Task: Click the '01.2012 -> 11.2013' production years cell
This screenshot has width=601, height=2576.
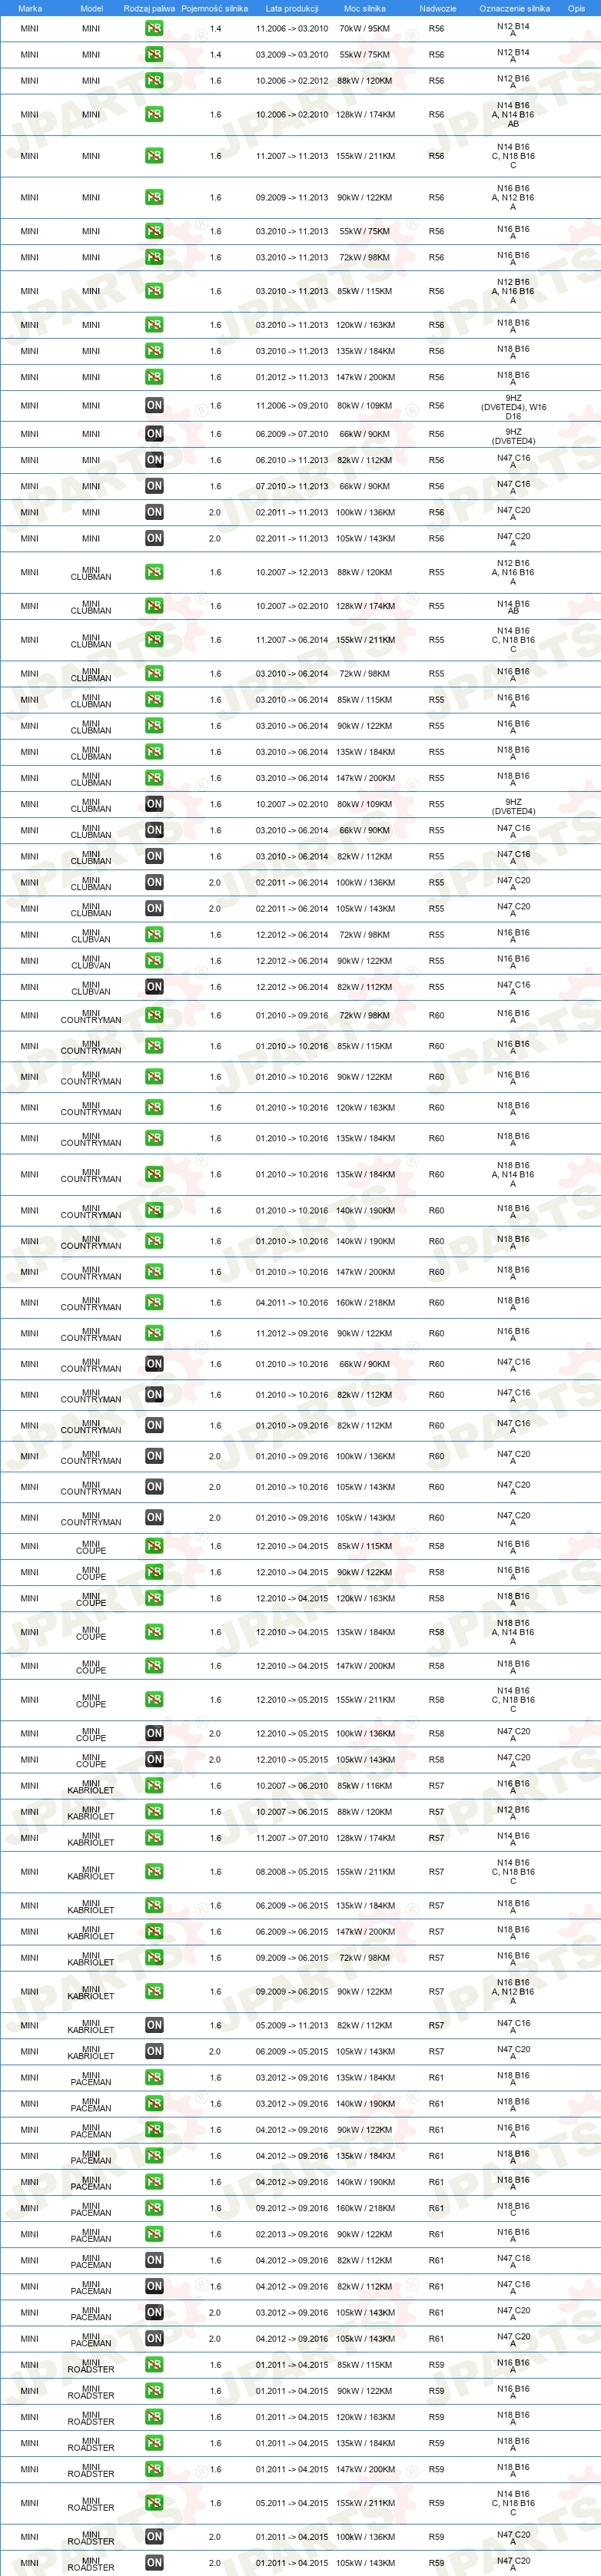Action: tap(292, 377)
